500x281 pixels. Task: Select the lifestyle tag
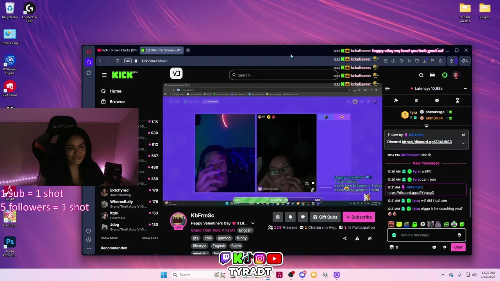[x=199, y=246]
